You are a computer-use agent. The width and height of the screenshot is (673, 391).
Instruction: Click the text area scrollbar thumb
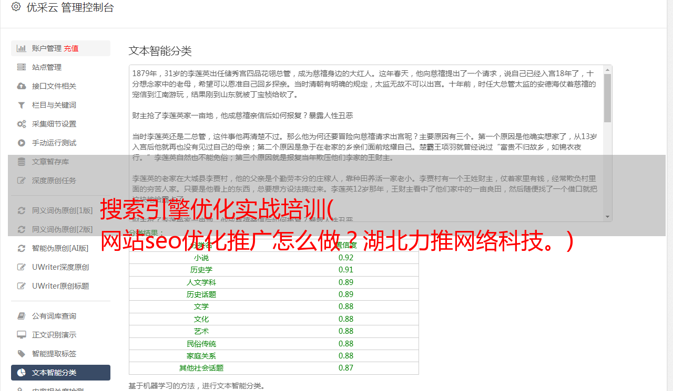click(x=608, y=98)
